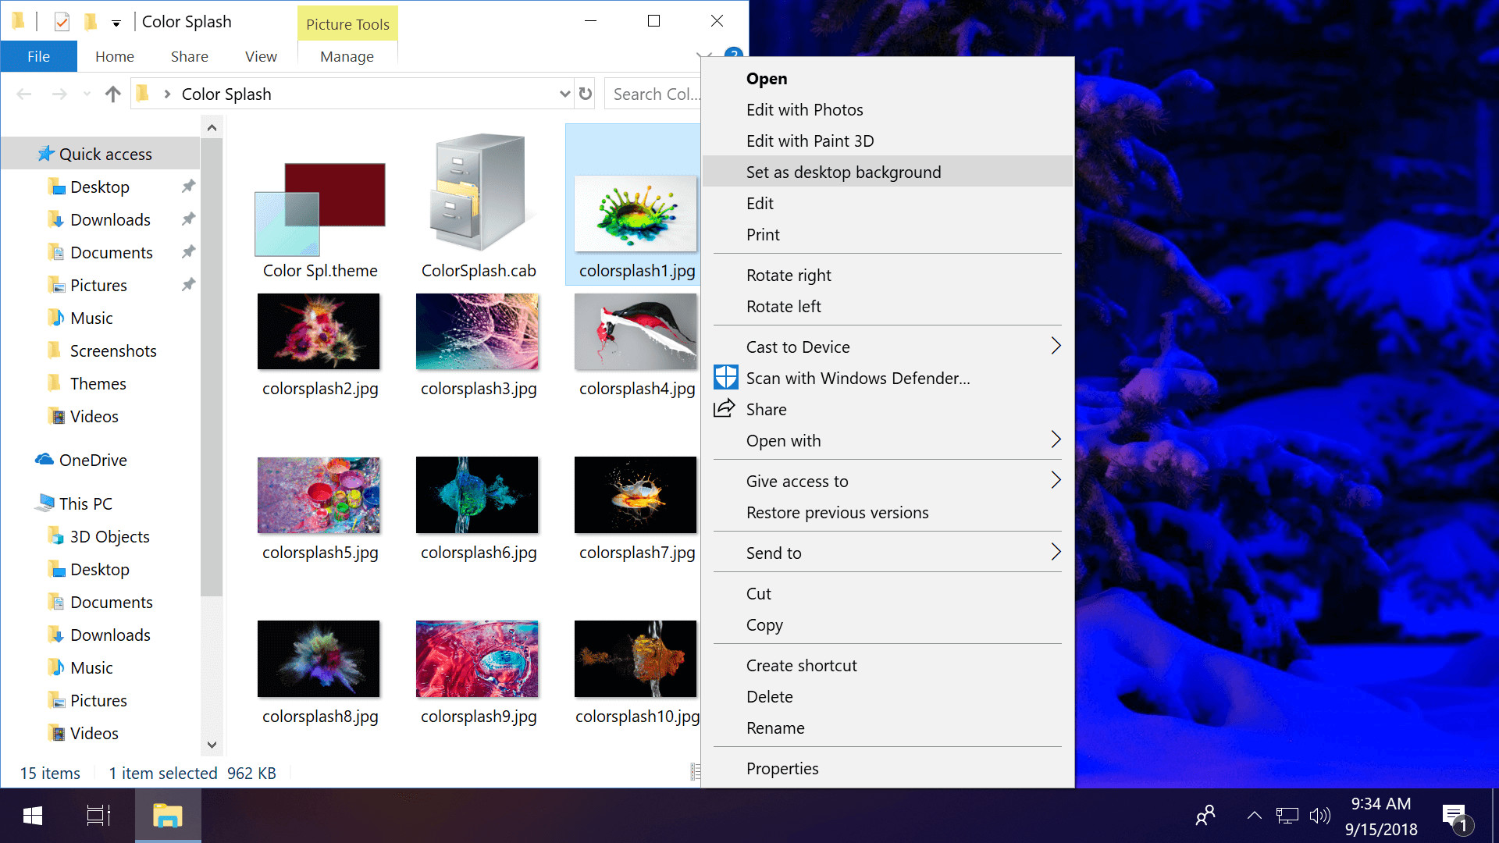The width and height of the screenshot is (1499, 843).
Task: Expand 'Open with' submenu arrow
Action: (1056, 439)
